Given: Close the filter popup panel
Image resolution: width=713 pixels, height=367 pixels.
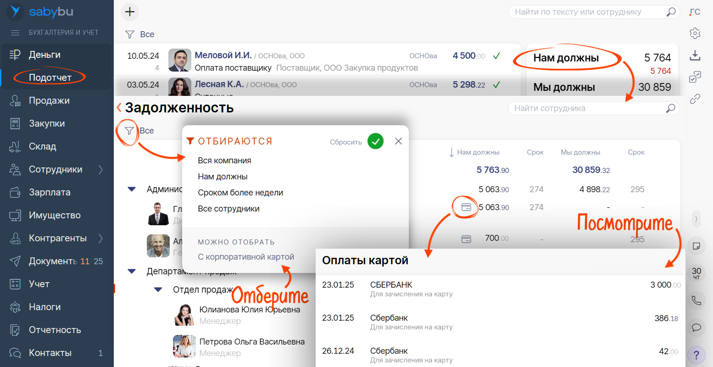Looking at the screenshot, I should click(398, 141).
